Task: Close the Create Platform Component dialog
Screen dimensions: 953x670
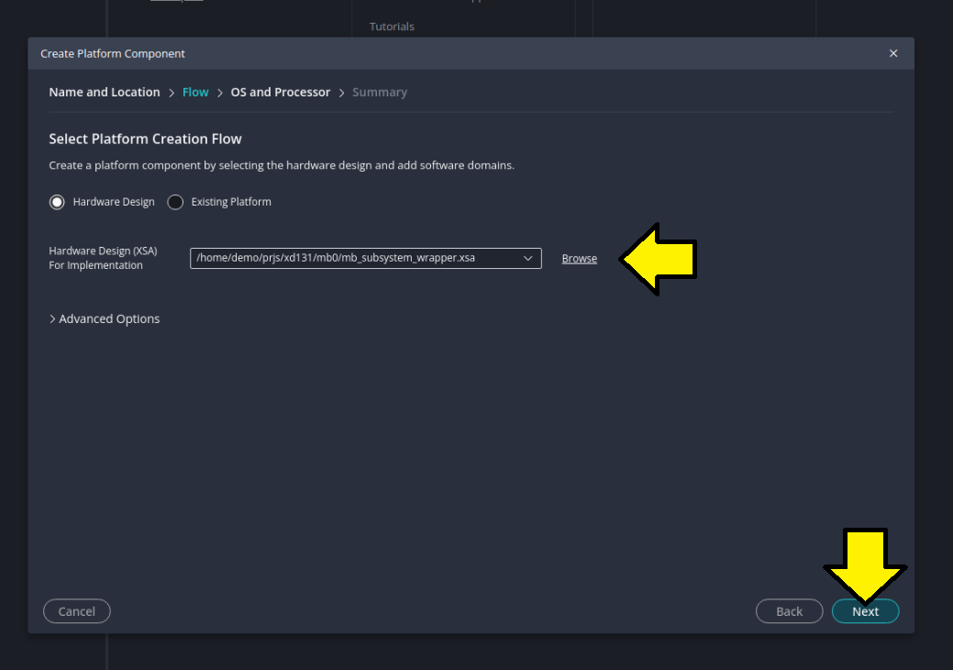Action: (x=893, y=53)
